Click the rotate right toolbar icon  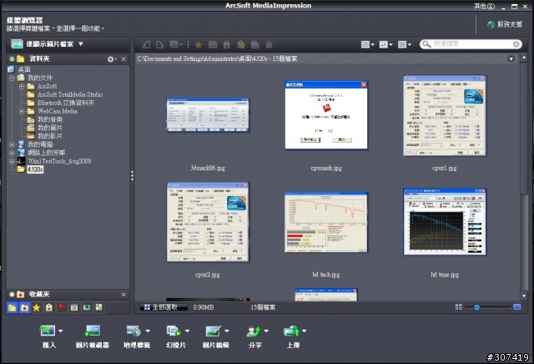(159, 44)
